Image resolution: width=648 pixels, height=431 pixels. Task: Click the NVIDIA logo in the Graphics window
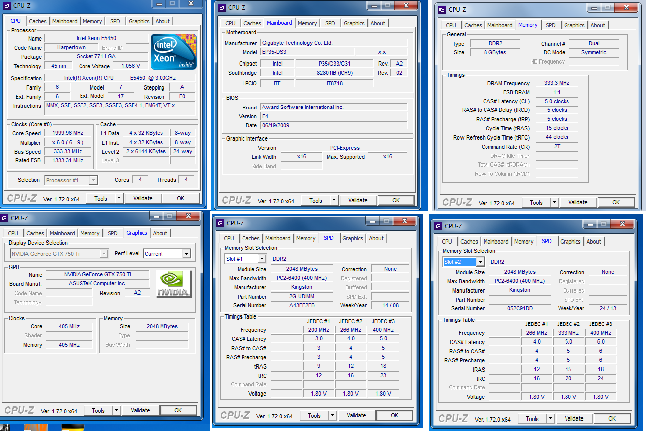click(x=174, y=284)
